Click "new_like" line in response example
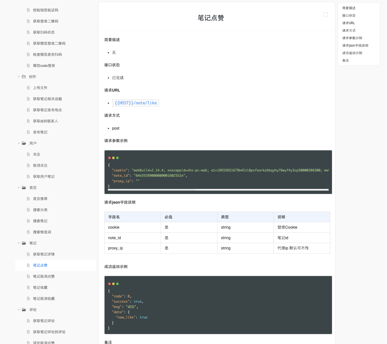Image resolution: width=387 pixels, height=344 pixels. coord(132,317)
